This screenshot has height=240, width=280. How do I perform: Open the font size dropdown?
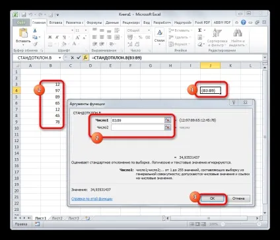coord(86,30)
